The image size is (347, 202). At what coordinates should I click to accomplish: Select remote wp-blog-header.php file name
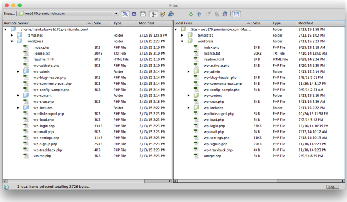click(x=50, y=77)
